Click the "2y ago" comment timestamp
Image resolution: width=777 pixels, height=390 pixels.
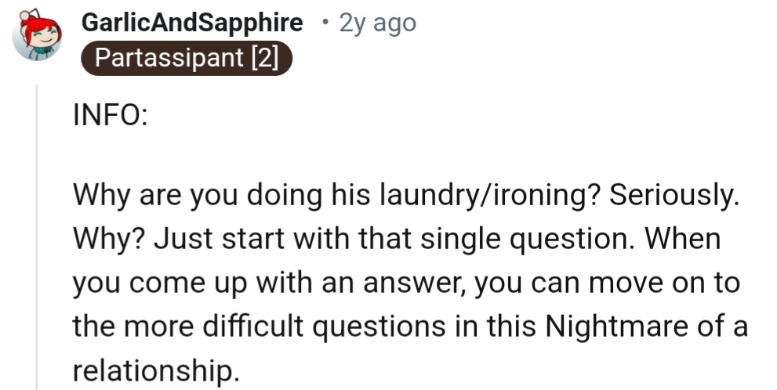pos(377,23)
